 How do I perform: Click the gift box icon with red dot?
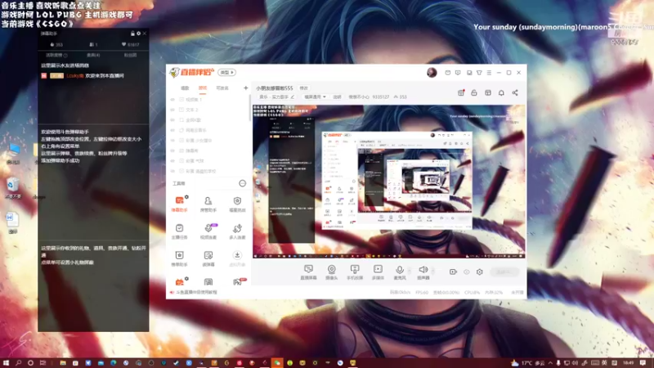(461, 93)
